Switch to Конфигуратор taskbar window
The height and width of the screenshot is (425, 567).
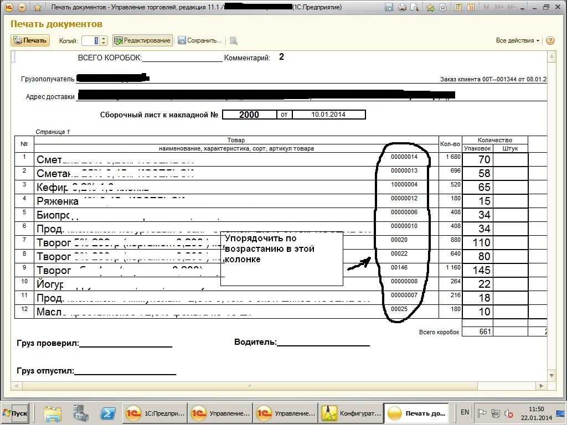(x=351, y=413)
